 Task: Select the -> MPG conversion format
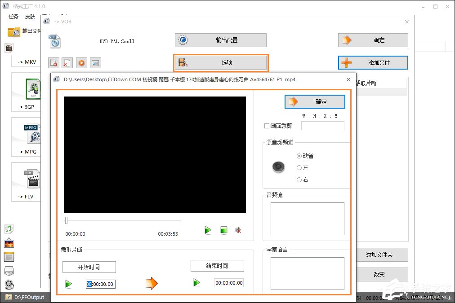point(27,151)
